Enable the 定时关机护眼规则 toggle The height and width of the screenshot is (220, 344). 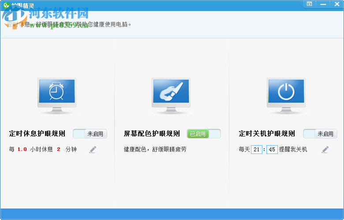(320, 134)
